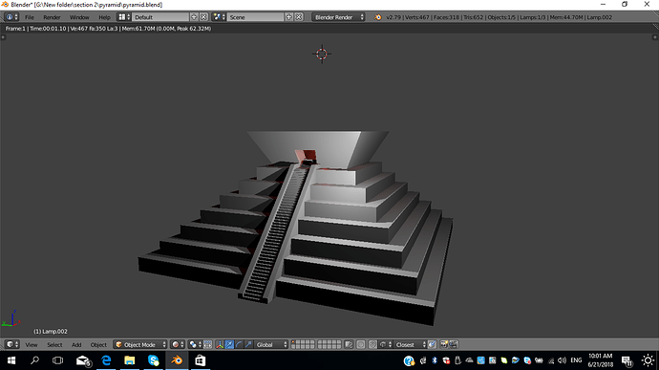659x370 pixels.
Task: Open the Render menu
Action: (52, 17)
